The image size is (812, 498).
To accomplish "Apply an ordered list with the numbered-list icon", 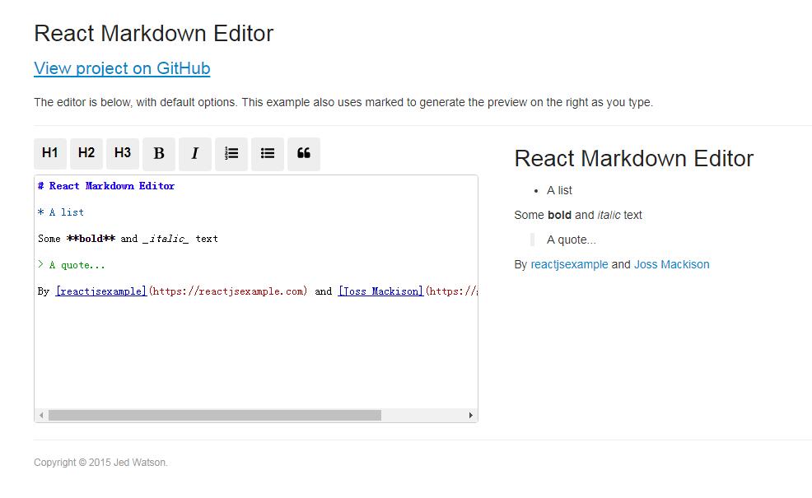I will (231, 154).
